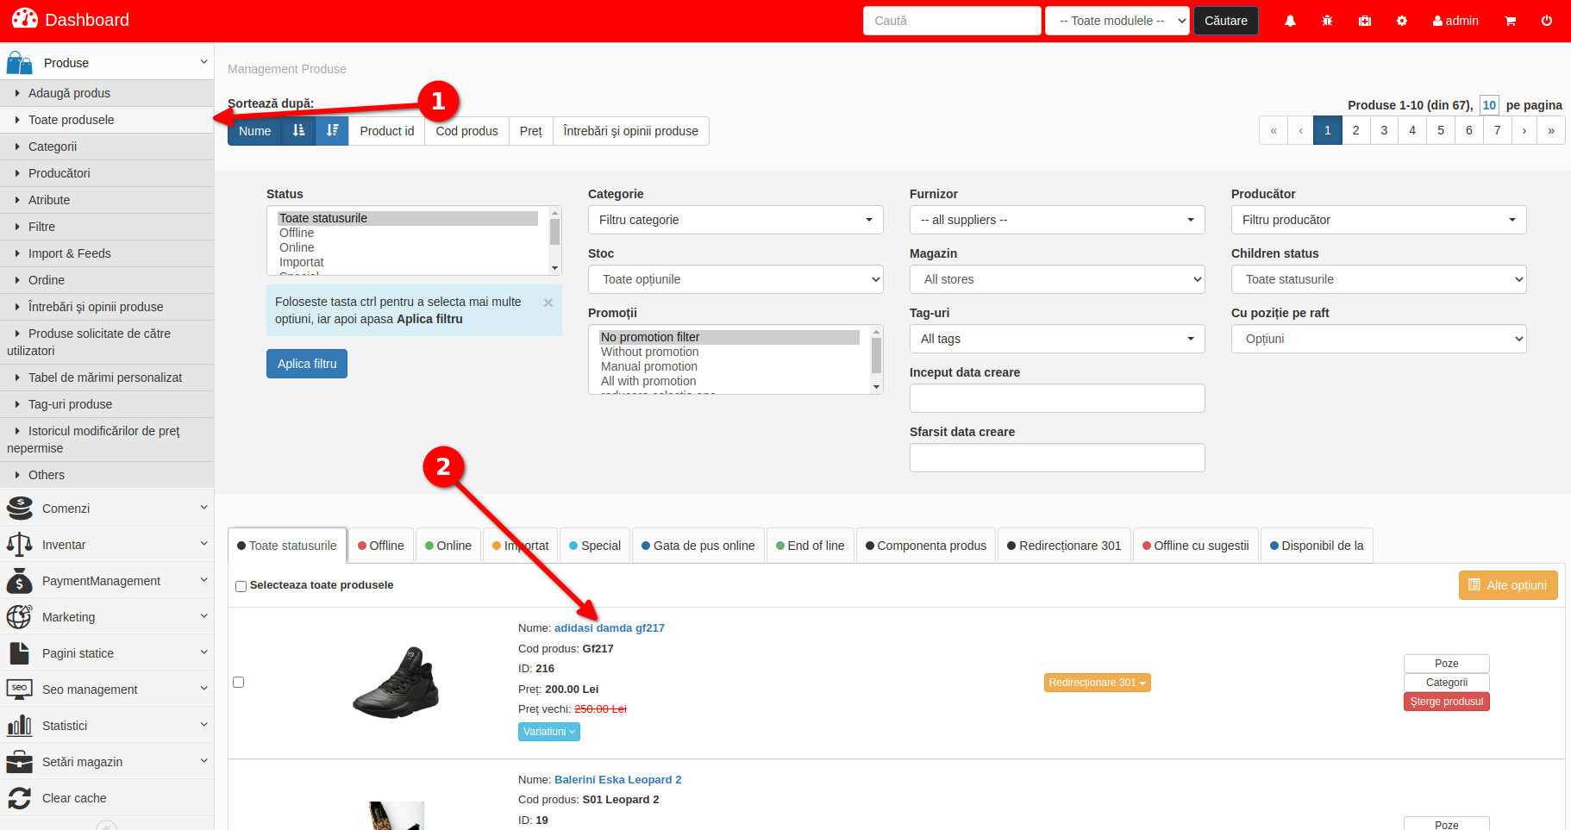The width and height of the screenshot is (1571, 830).
Task: Click the Marketing globe icon
Action: pyautogui.click(x=19, y=617)
